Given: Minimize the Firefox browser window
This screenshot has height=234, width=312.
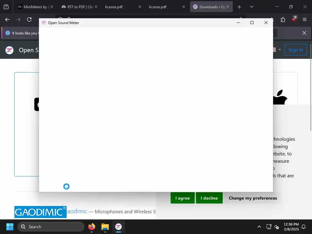Looking at the screenshot, I should point(277,7).
